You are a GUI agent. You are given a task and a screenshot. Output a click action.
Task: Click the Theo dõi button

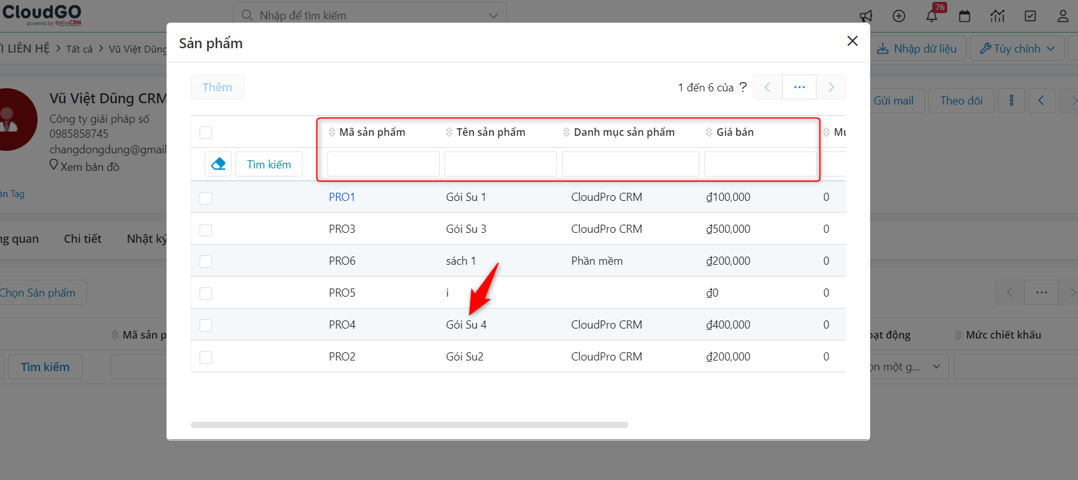pos(961,100)
